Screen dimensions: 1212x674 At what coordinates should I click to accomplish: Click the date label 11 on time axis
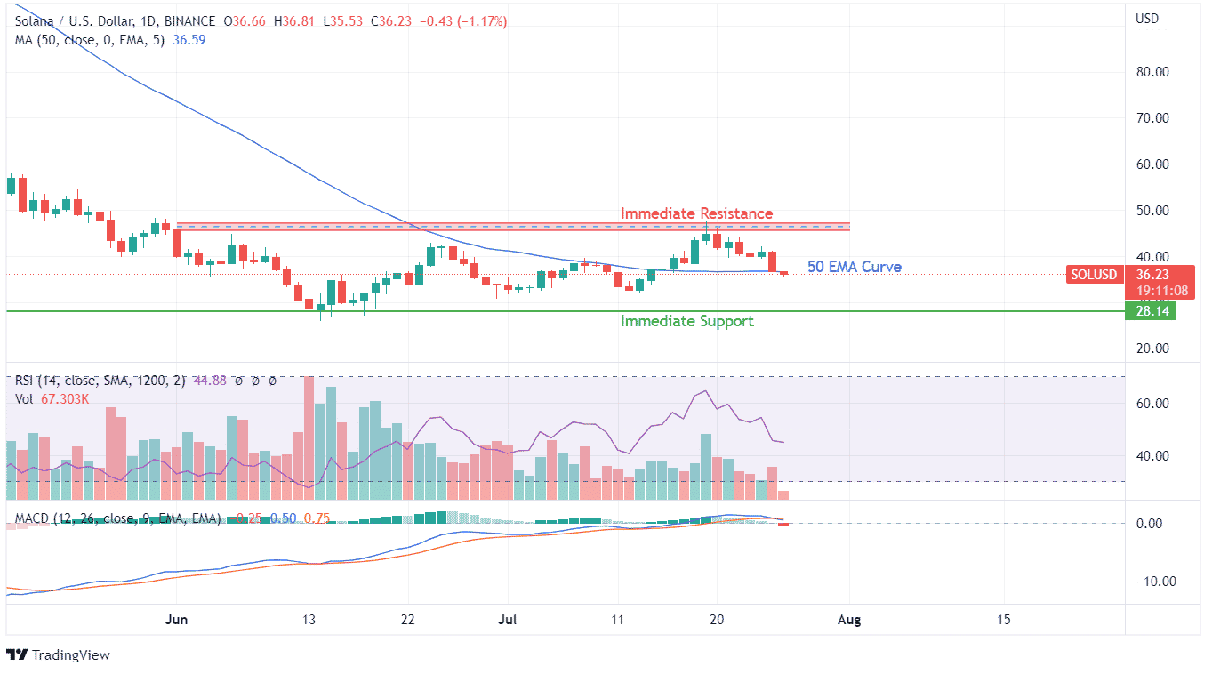tap(618, 619)
